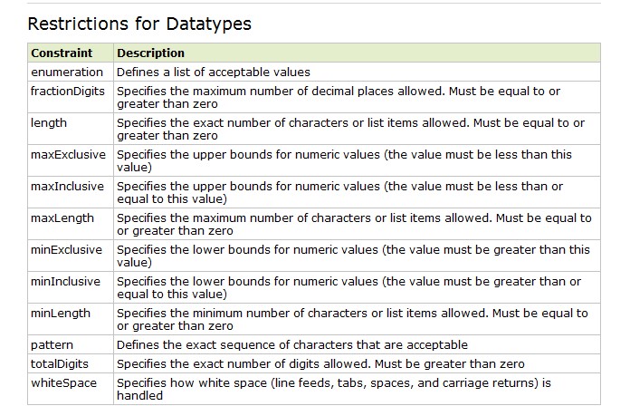The height and width of the screenshot is (406, 630).
Task: Select the pattern description about exact sequence
Action: (292, 345)
